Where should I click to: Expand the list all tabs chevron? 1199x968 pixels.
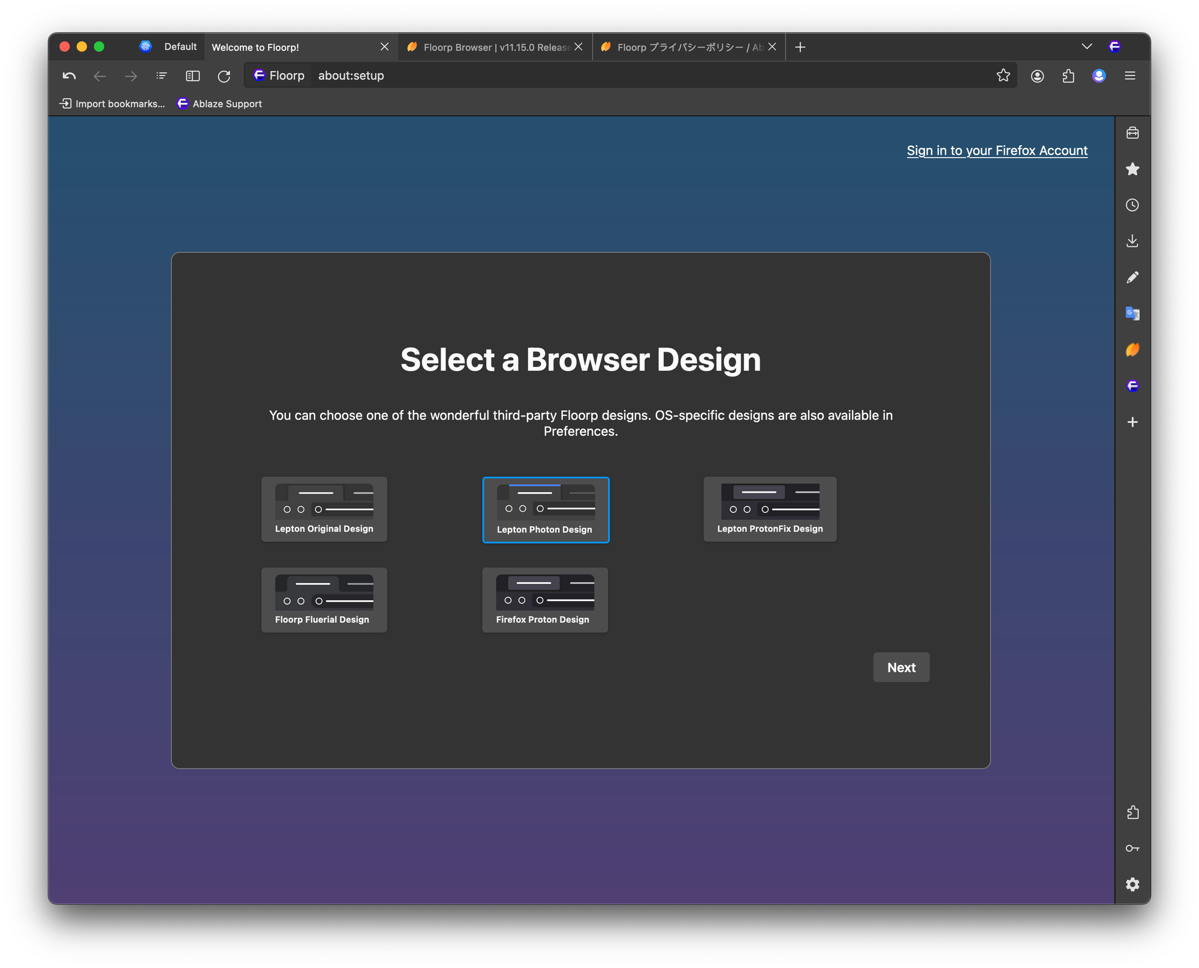point(1087,47)
